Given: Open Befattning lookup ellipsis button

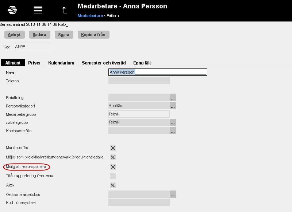Looking at the screenshot, I should point(173,97).
